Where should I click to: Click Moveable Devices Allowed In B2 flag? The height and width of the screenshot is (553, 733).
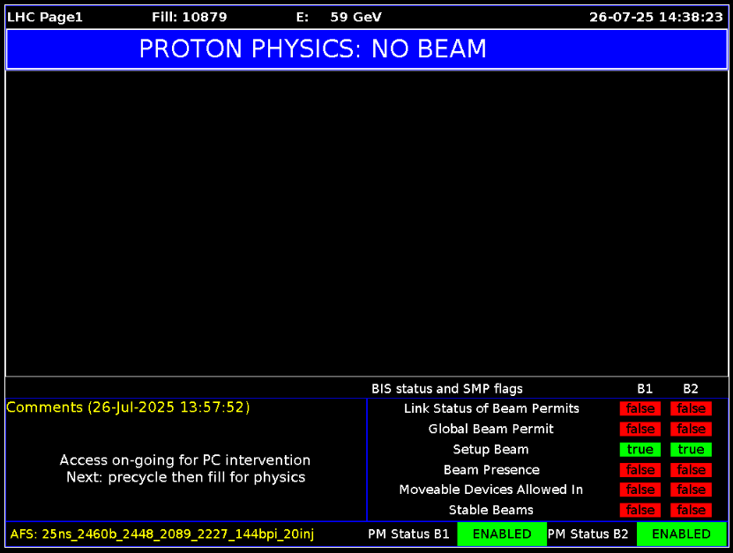click(691, 489)
